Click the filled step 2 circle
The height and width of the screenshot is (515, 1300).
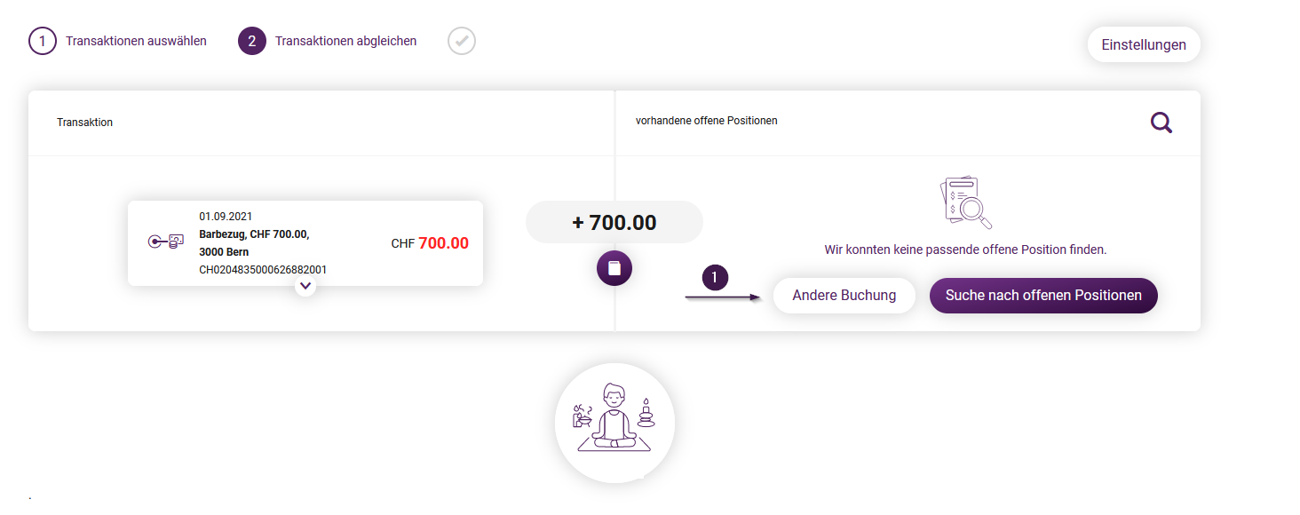(x=252, y=41)
